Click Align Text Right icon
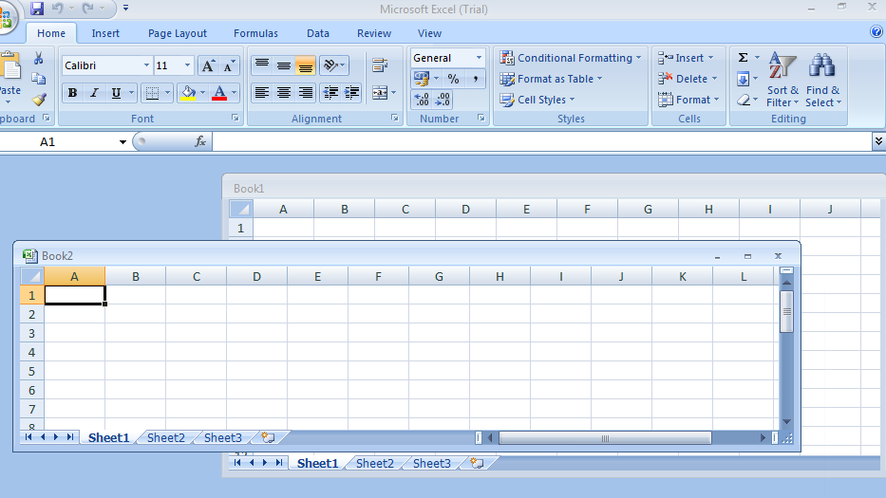This screenshot has height=498, width=886. coord(305,93)
